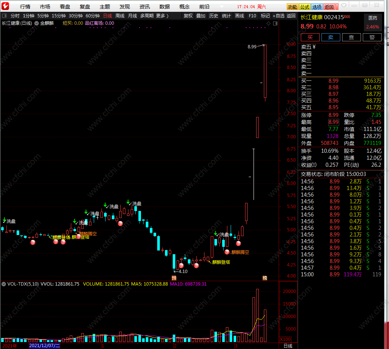The height and width of the screenshot is (349, 389).
Task: Click the 查 query button
Action: click(x=351, y=37)
